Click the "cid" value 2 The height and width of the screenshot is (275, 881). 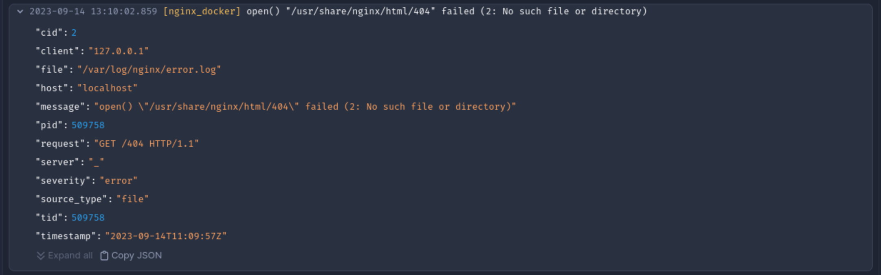point(74,32)
